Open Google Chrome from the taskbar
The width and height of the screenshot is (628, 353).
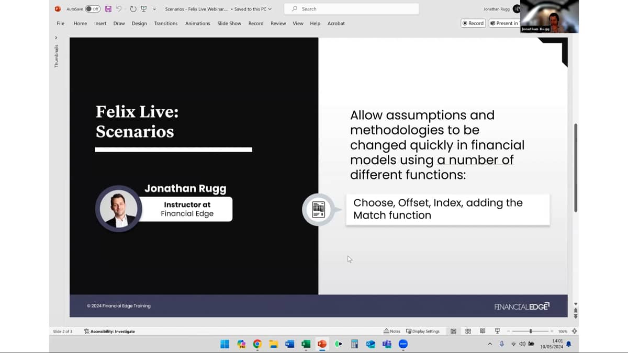pyautogui.click(x=257, y=344)
